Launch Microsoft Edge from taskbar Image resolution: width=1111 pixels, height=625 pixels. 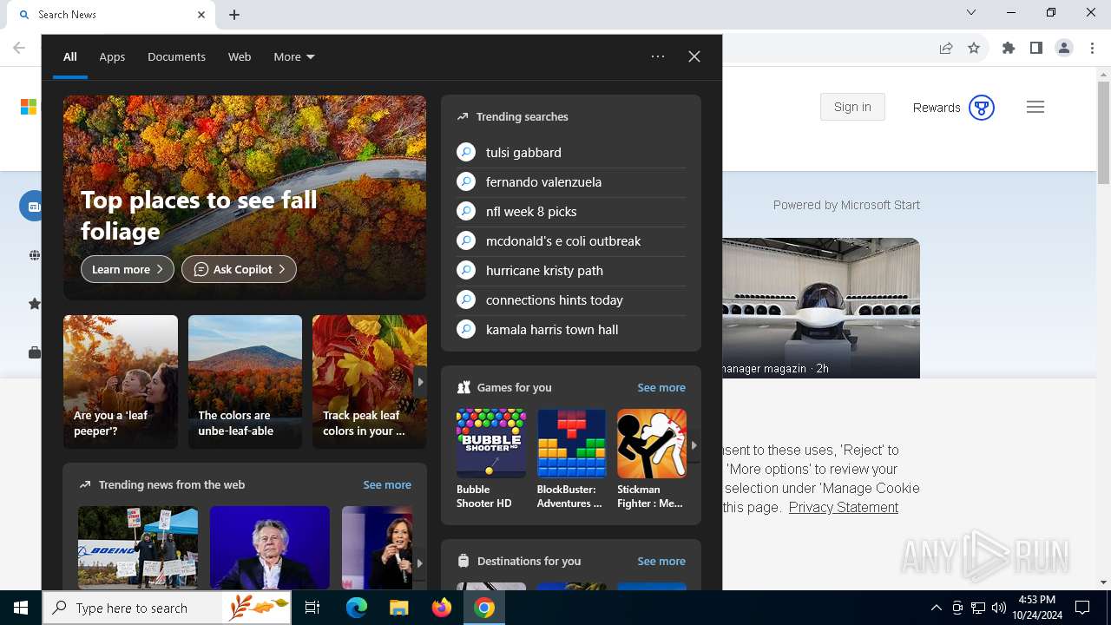point(357,608)
